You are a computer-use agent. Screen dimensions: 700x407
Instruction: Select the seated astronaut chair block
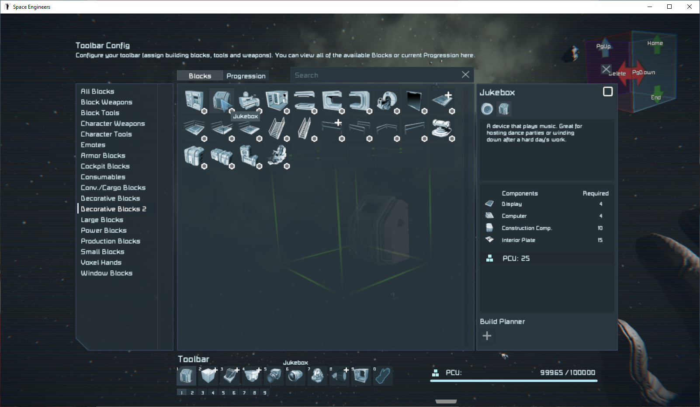[277, 155]
